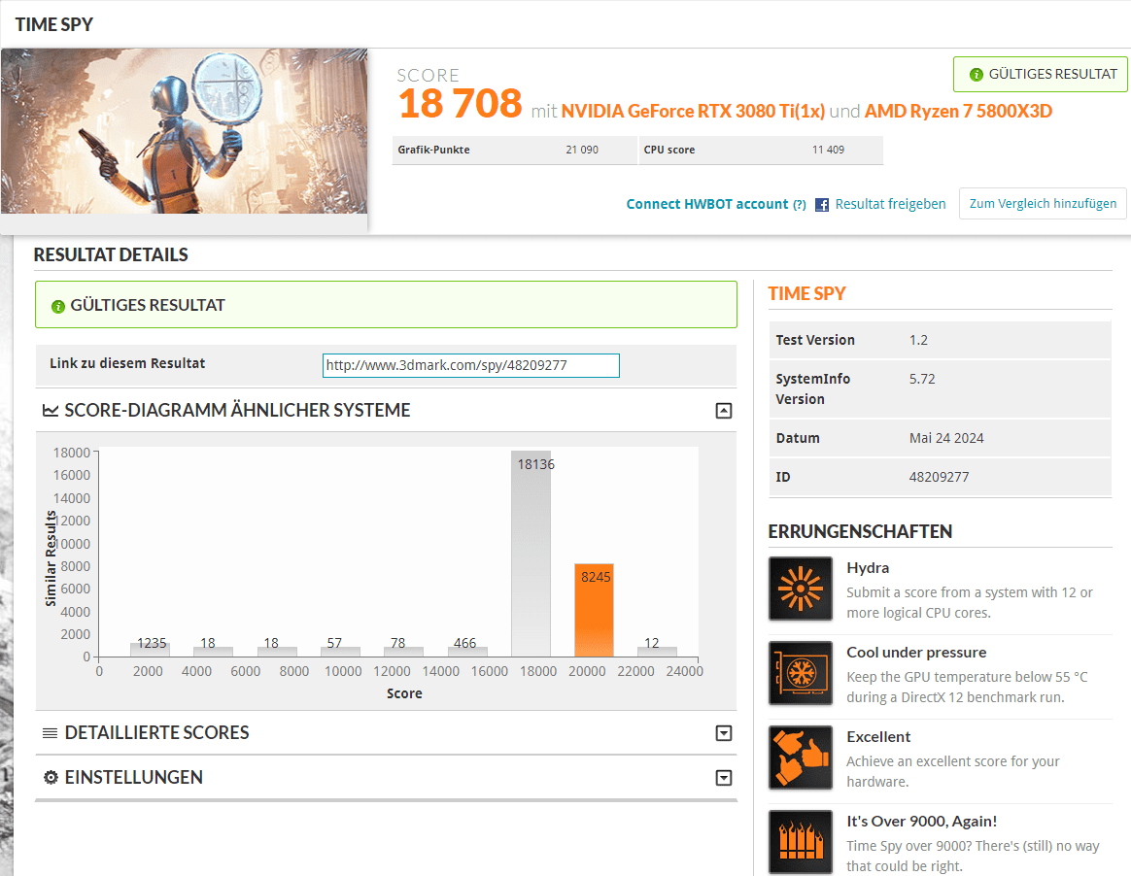The width and height of the screenshot is (1131, 876).
Task: Click the green info icon in top valid badge
Action: coord(976,74)
